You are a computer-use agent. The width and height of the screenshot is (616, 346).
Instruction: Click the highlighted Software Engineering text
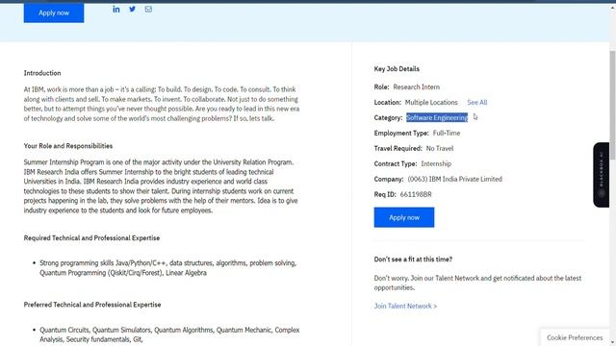tap(437, 117)
